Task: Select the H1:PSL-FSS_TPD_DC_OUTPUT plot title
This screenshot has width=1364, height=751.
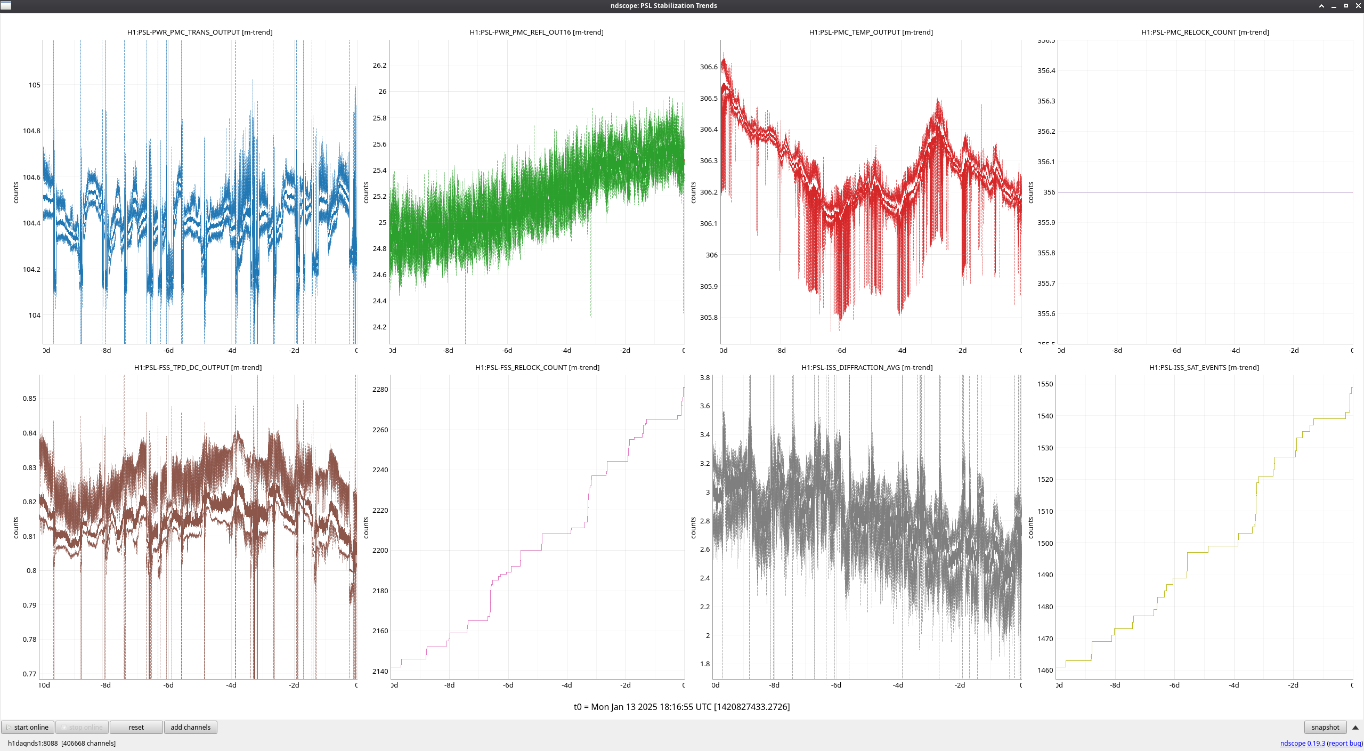Action: point(198,367)
